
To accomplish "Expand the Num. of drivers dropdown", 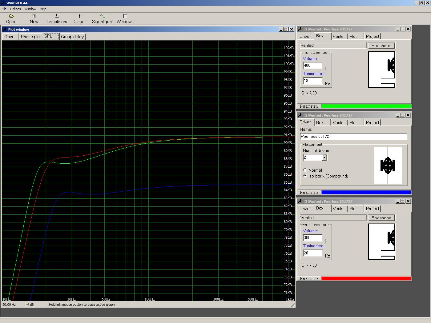I will coord(324,158).
